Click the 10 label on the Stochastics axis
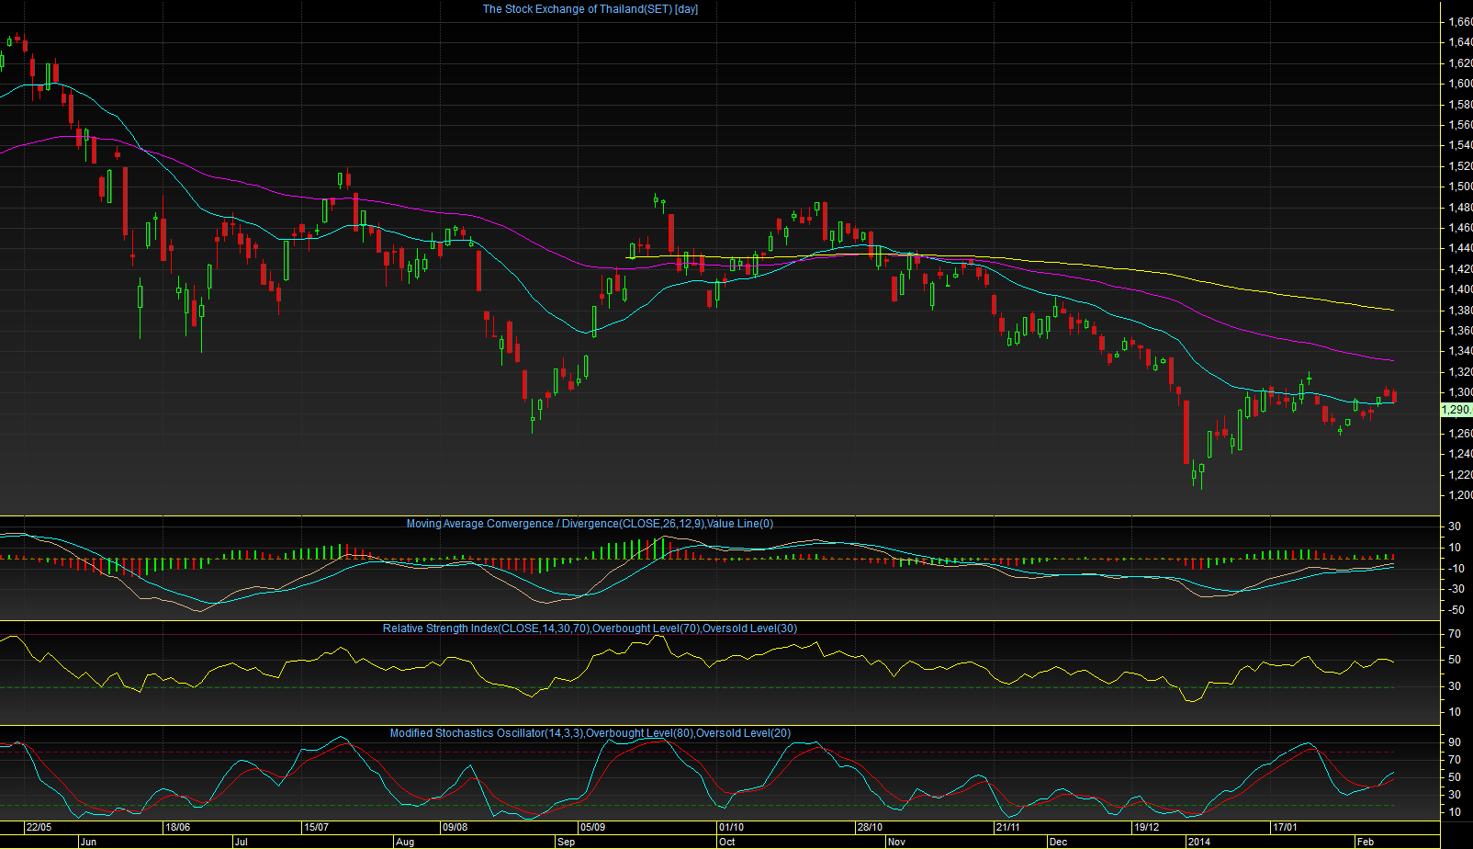The width and height of the screenshot is (1473, 849). coord(1455,812)
